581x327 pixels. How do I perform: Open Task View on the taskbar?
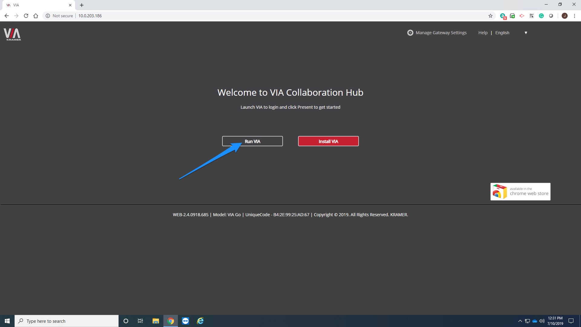[140, 321]
